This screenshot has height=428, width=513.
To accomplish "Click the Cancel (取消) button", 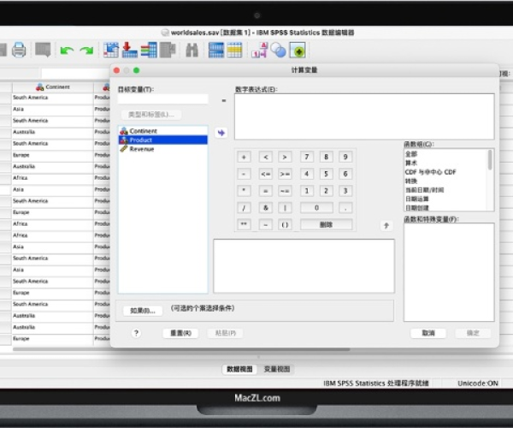I will 428,333.
